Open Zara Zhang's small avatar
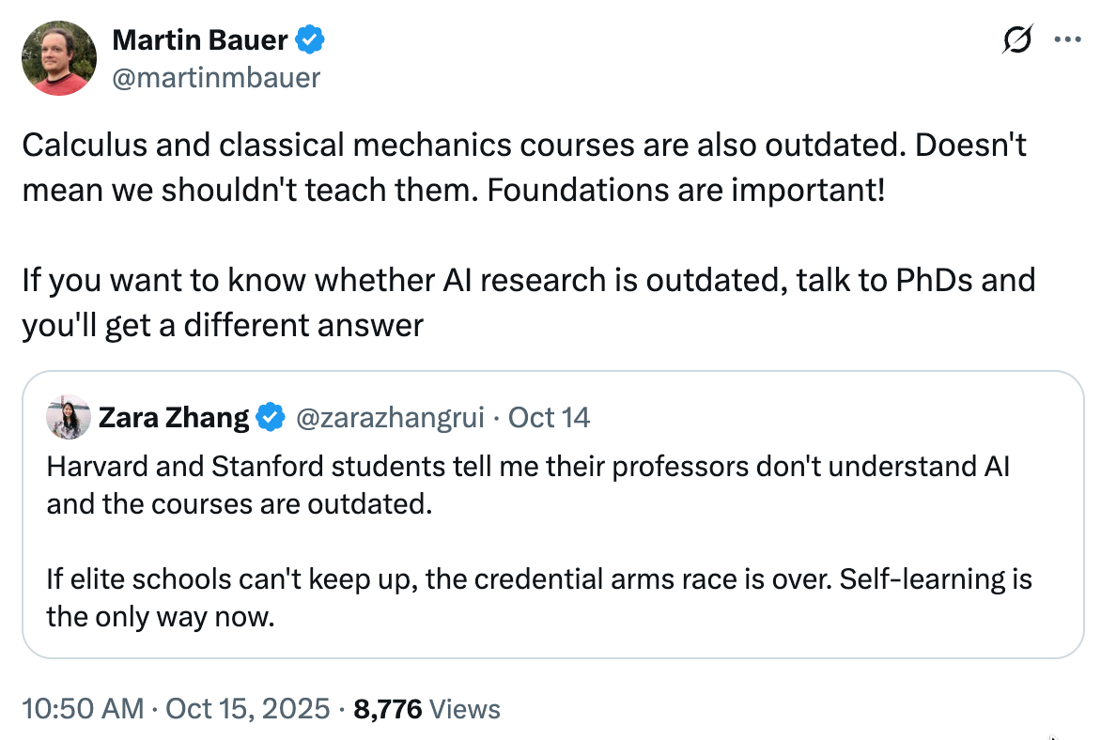This screenshot has height=740, width=1101. [69, 417]
